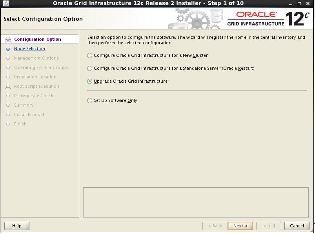Click Summary step in sidebar
Viewport: 315px width, 234px height.
coord(24,105)
